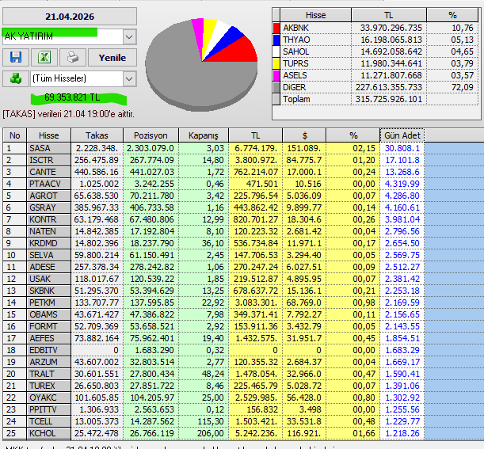Select the KRDMD stock cell

pos(49,243)
